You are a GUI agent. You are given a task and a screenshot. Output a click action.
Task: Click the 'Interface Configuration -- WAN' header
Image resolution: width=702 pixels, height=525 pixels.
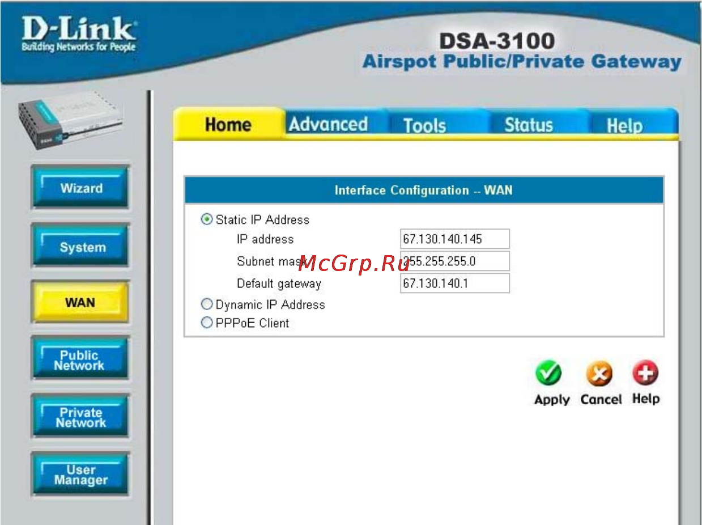423,190
